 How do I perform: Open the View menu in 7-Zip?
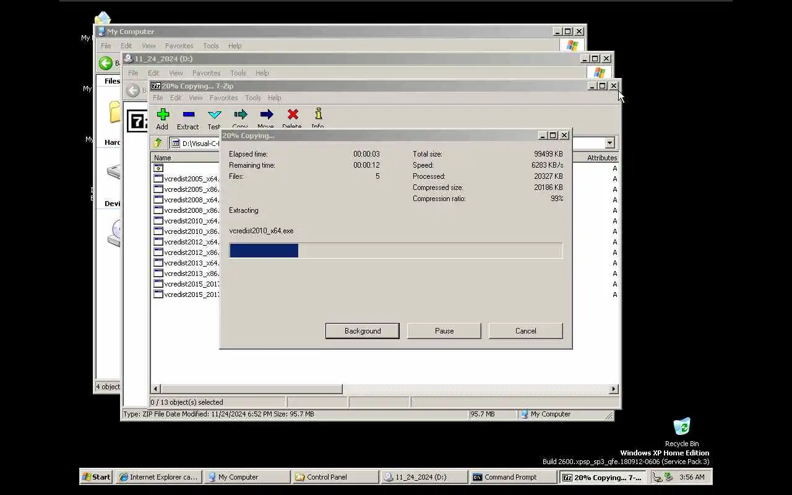[x=196, y=98]
